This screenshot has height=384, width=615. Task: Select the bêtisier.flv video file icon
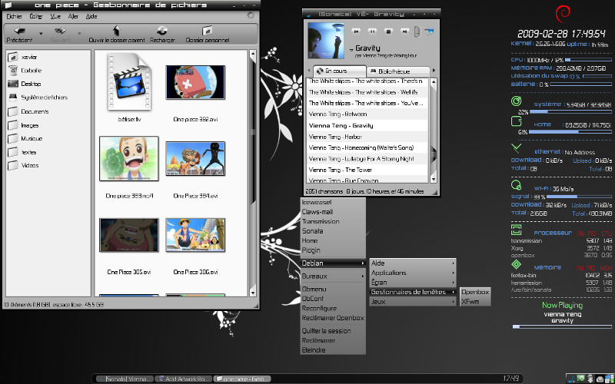coord(129,82)
